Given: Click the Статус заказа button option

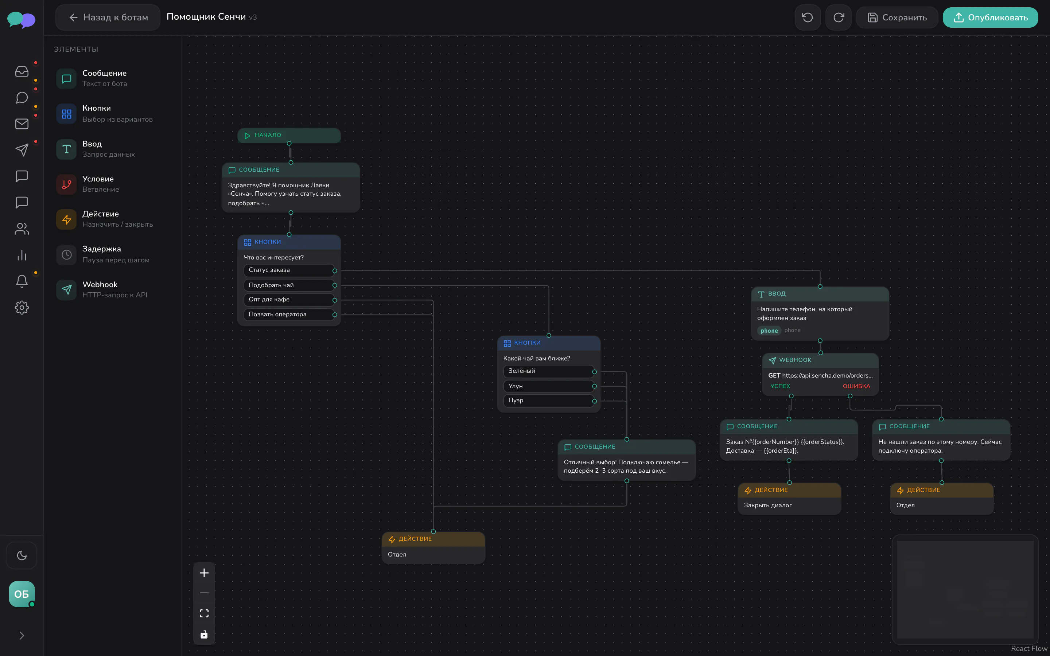Looking at the screenshot, I should (289, 270).
